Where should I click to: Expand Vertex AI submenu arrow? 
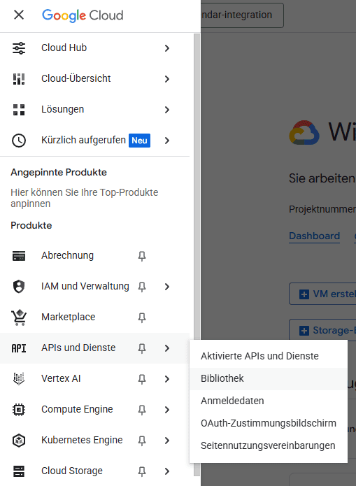[x=167, y=379]
